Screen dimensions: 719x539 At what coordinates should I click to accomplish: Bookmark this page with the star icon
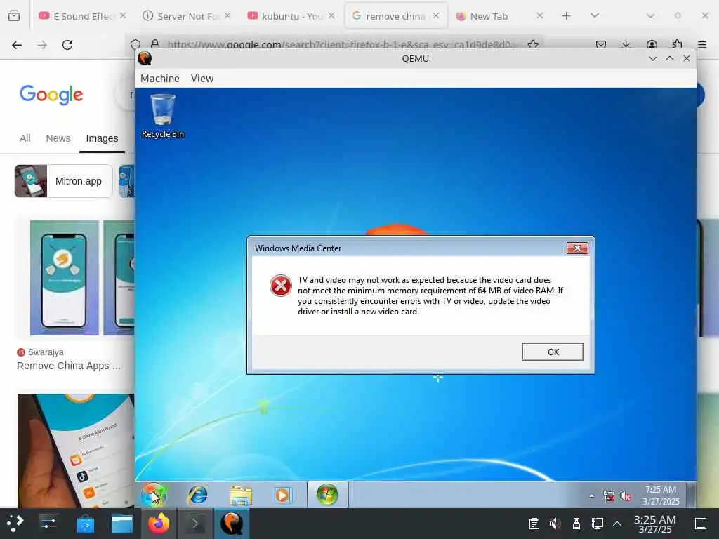533,44
